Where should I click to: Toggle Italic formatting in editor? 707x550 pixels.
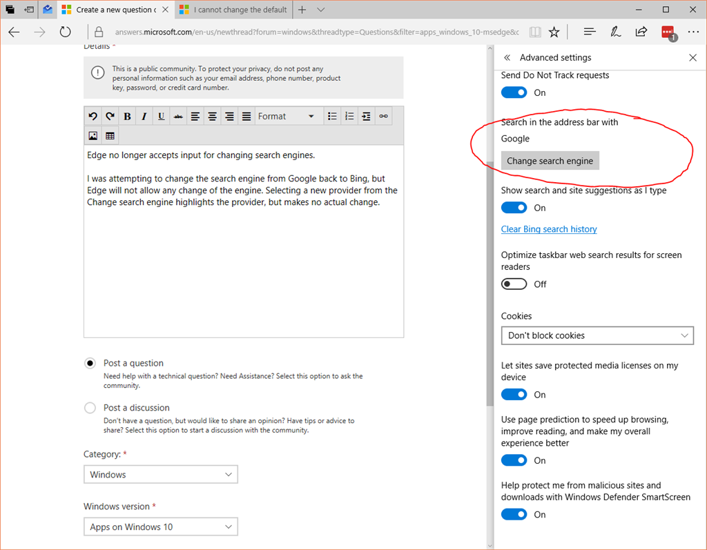click(x=144, y=117)
